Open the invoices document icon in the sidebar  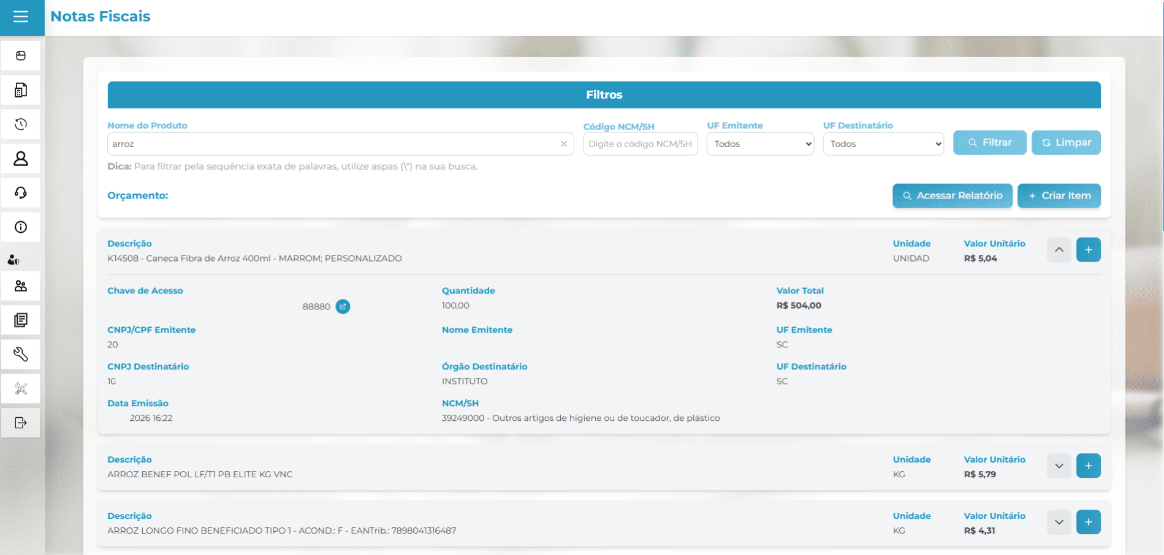point(20,89)
